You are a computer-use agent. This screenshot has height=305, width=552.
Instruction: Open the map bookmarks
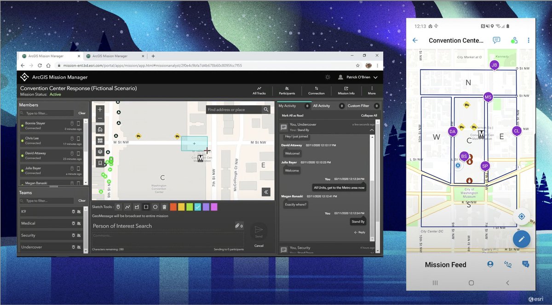pos(100,162)
